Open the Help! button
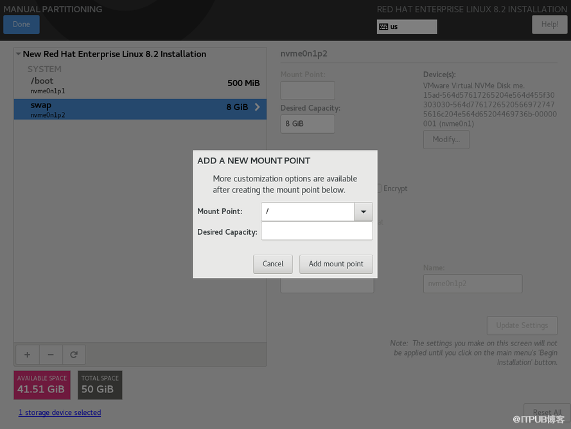Screen dimensions: 571x429 549,24
